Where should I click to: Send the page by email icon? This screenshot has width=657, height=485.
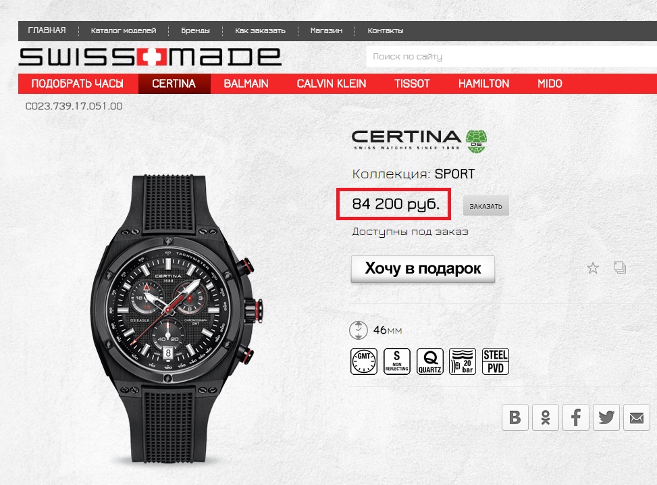tap(637, 417)
